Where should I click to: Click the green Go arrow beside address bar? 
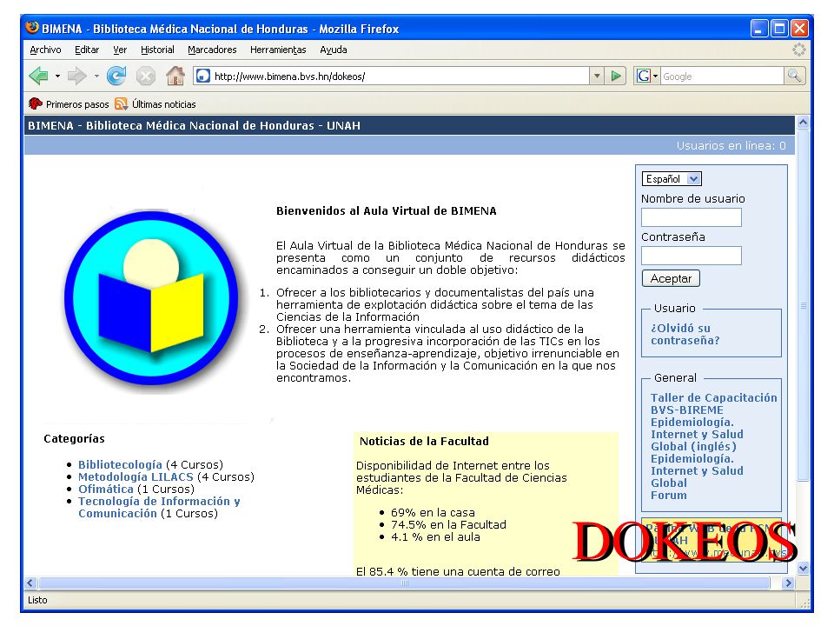616,77
